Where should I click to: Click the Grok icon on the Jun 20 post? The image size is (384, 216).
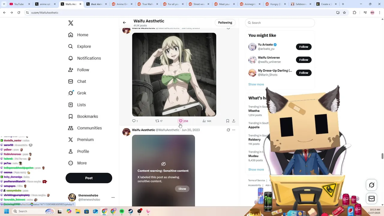pyautogui.click(x=228, y=130)
